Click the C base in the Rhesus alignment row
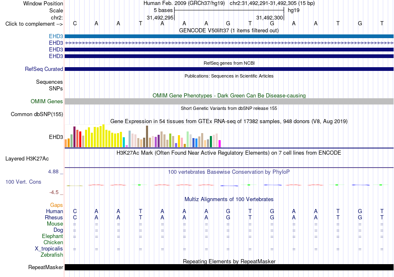The height and width of the screenshot is (277, 394). tap(75, 217)
